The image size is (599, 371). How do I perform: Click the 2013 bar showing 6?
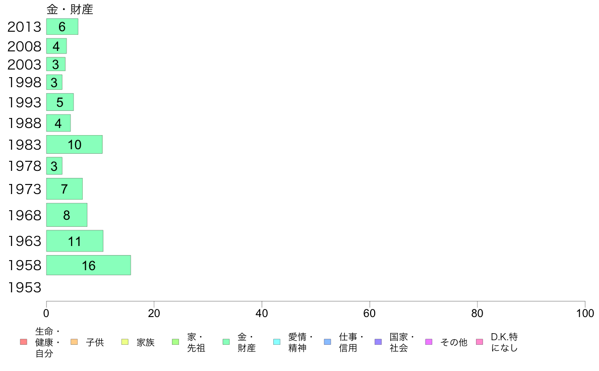[x=62, y=26]
